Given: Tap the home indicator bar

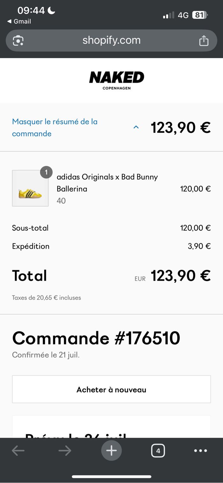Looking at the screenshot, I should pyautogui.click(x=111, y=477).
